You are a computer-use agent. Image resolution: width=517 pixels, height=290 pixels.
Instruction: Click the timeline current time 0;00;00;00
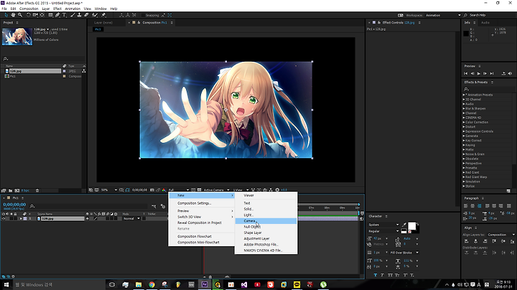pyautogui.click(x=14, y=205)
